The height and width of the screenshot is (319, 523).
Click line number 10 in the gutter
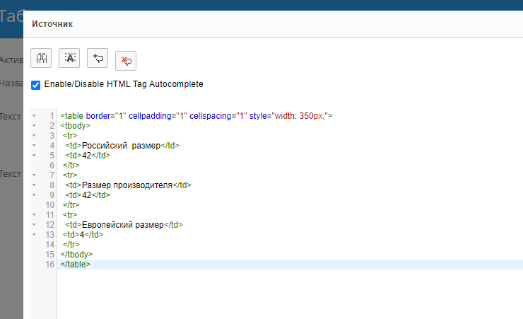(49, 205)
